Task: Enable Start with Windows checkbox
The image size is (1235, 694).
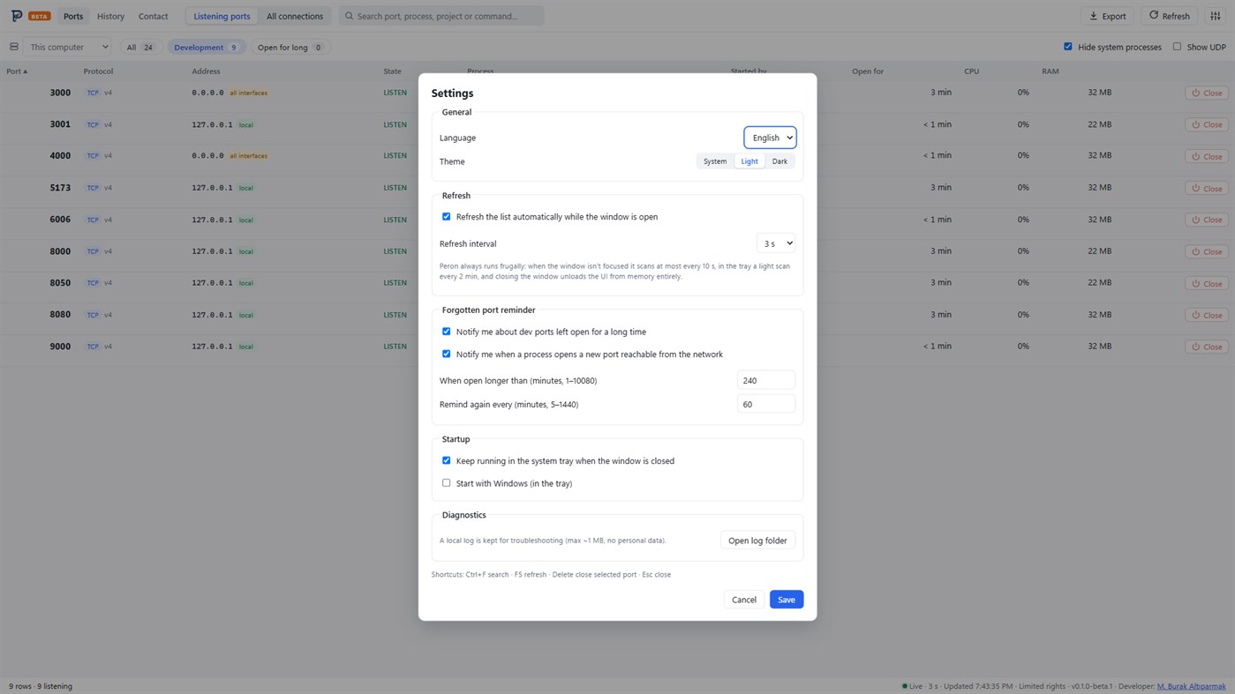Action: pyautogui.click(x=446, y=483)
